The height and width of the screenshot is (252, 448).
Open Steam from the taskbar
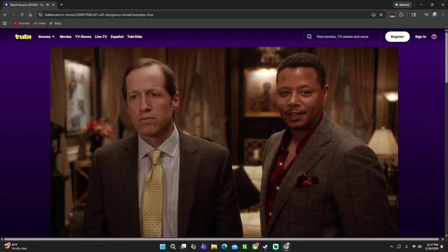(x=265, y=247)
